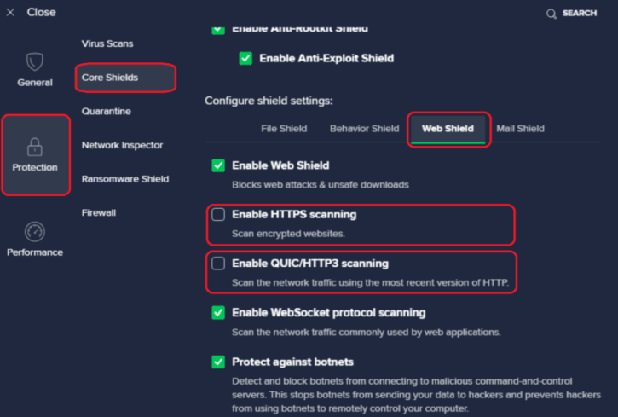Screen dimensions: 618x417
Task: Go to Quarantine settings
Action: [x=107, y=111]
